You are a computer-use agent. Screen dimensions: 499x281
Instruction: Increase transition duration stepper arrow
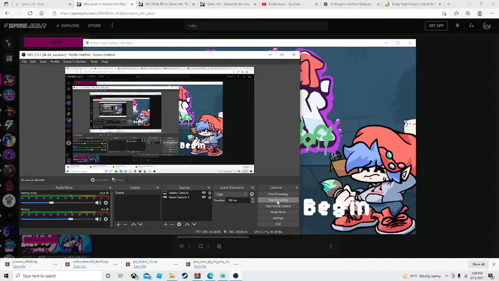coord(252,199)
